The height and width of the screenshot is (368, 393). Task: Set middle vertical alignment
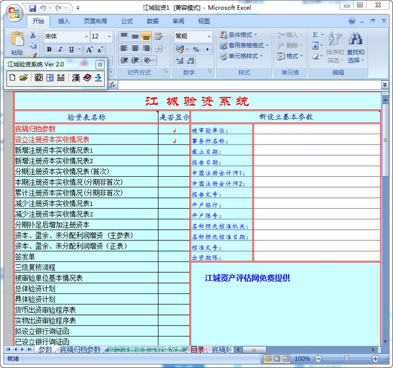coord(135,36)
